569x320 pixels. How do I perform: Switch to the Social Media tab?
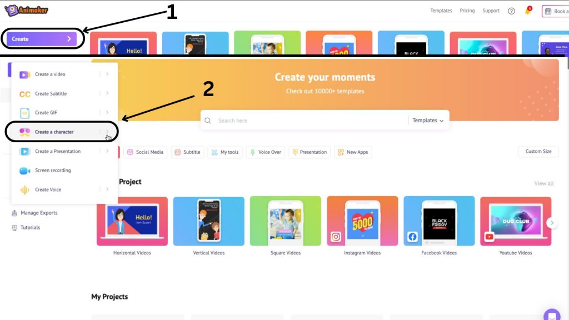pyautogui.click(x=145, y=152)
